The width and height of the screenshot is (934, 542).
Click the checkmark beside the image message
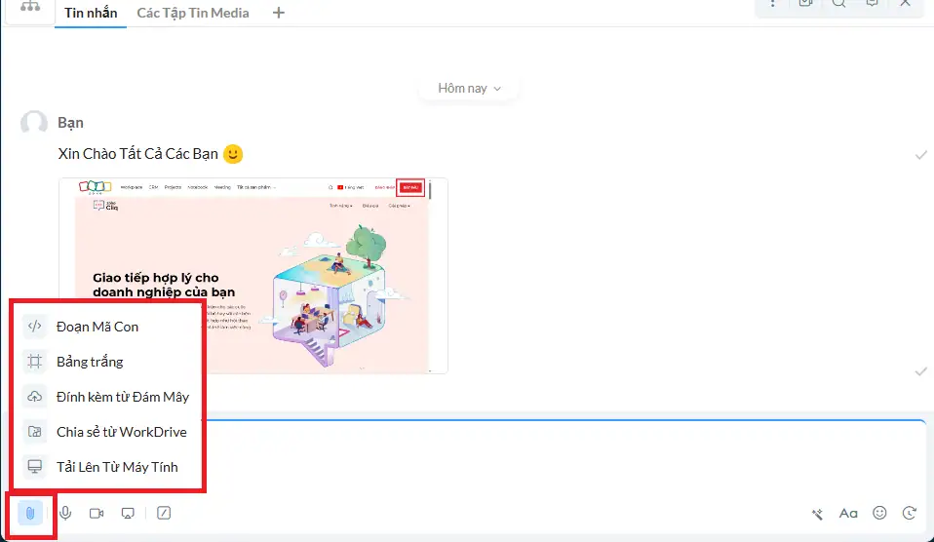point(921,371)
